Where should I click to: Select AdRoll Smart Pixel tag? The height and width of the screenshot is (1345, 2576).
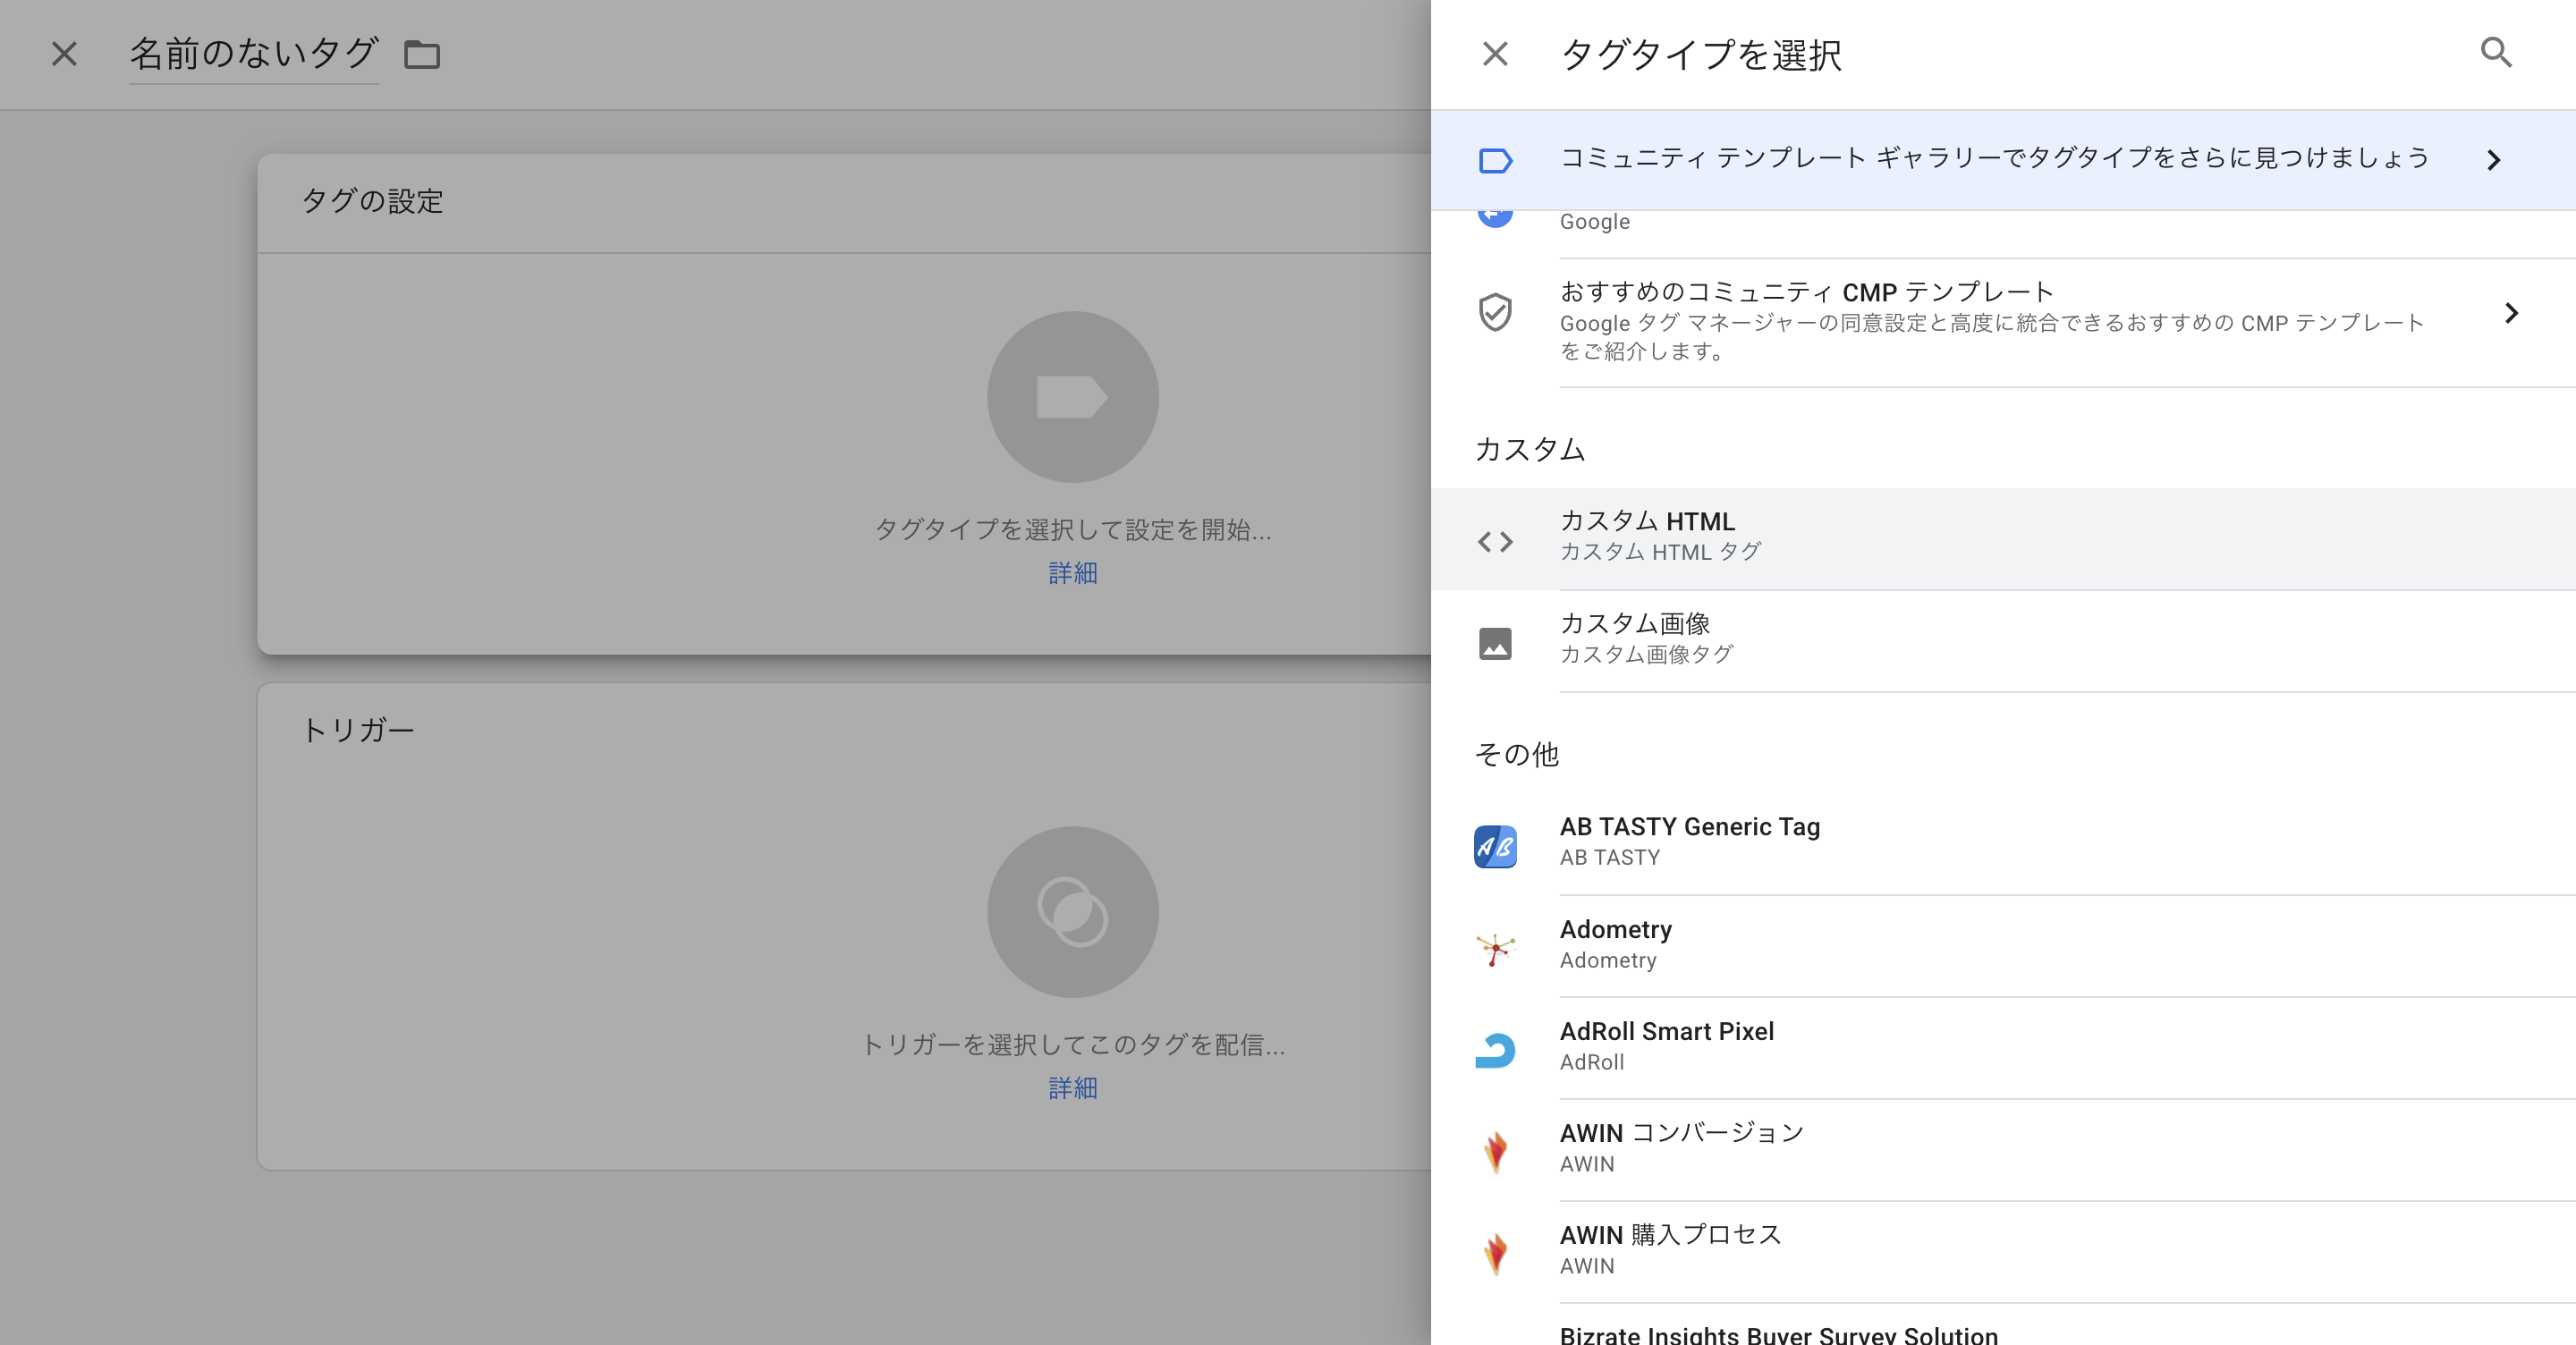(2003, 1048)
